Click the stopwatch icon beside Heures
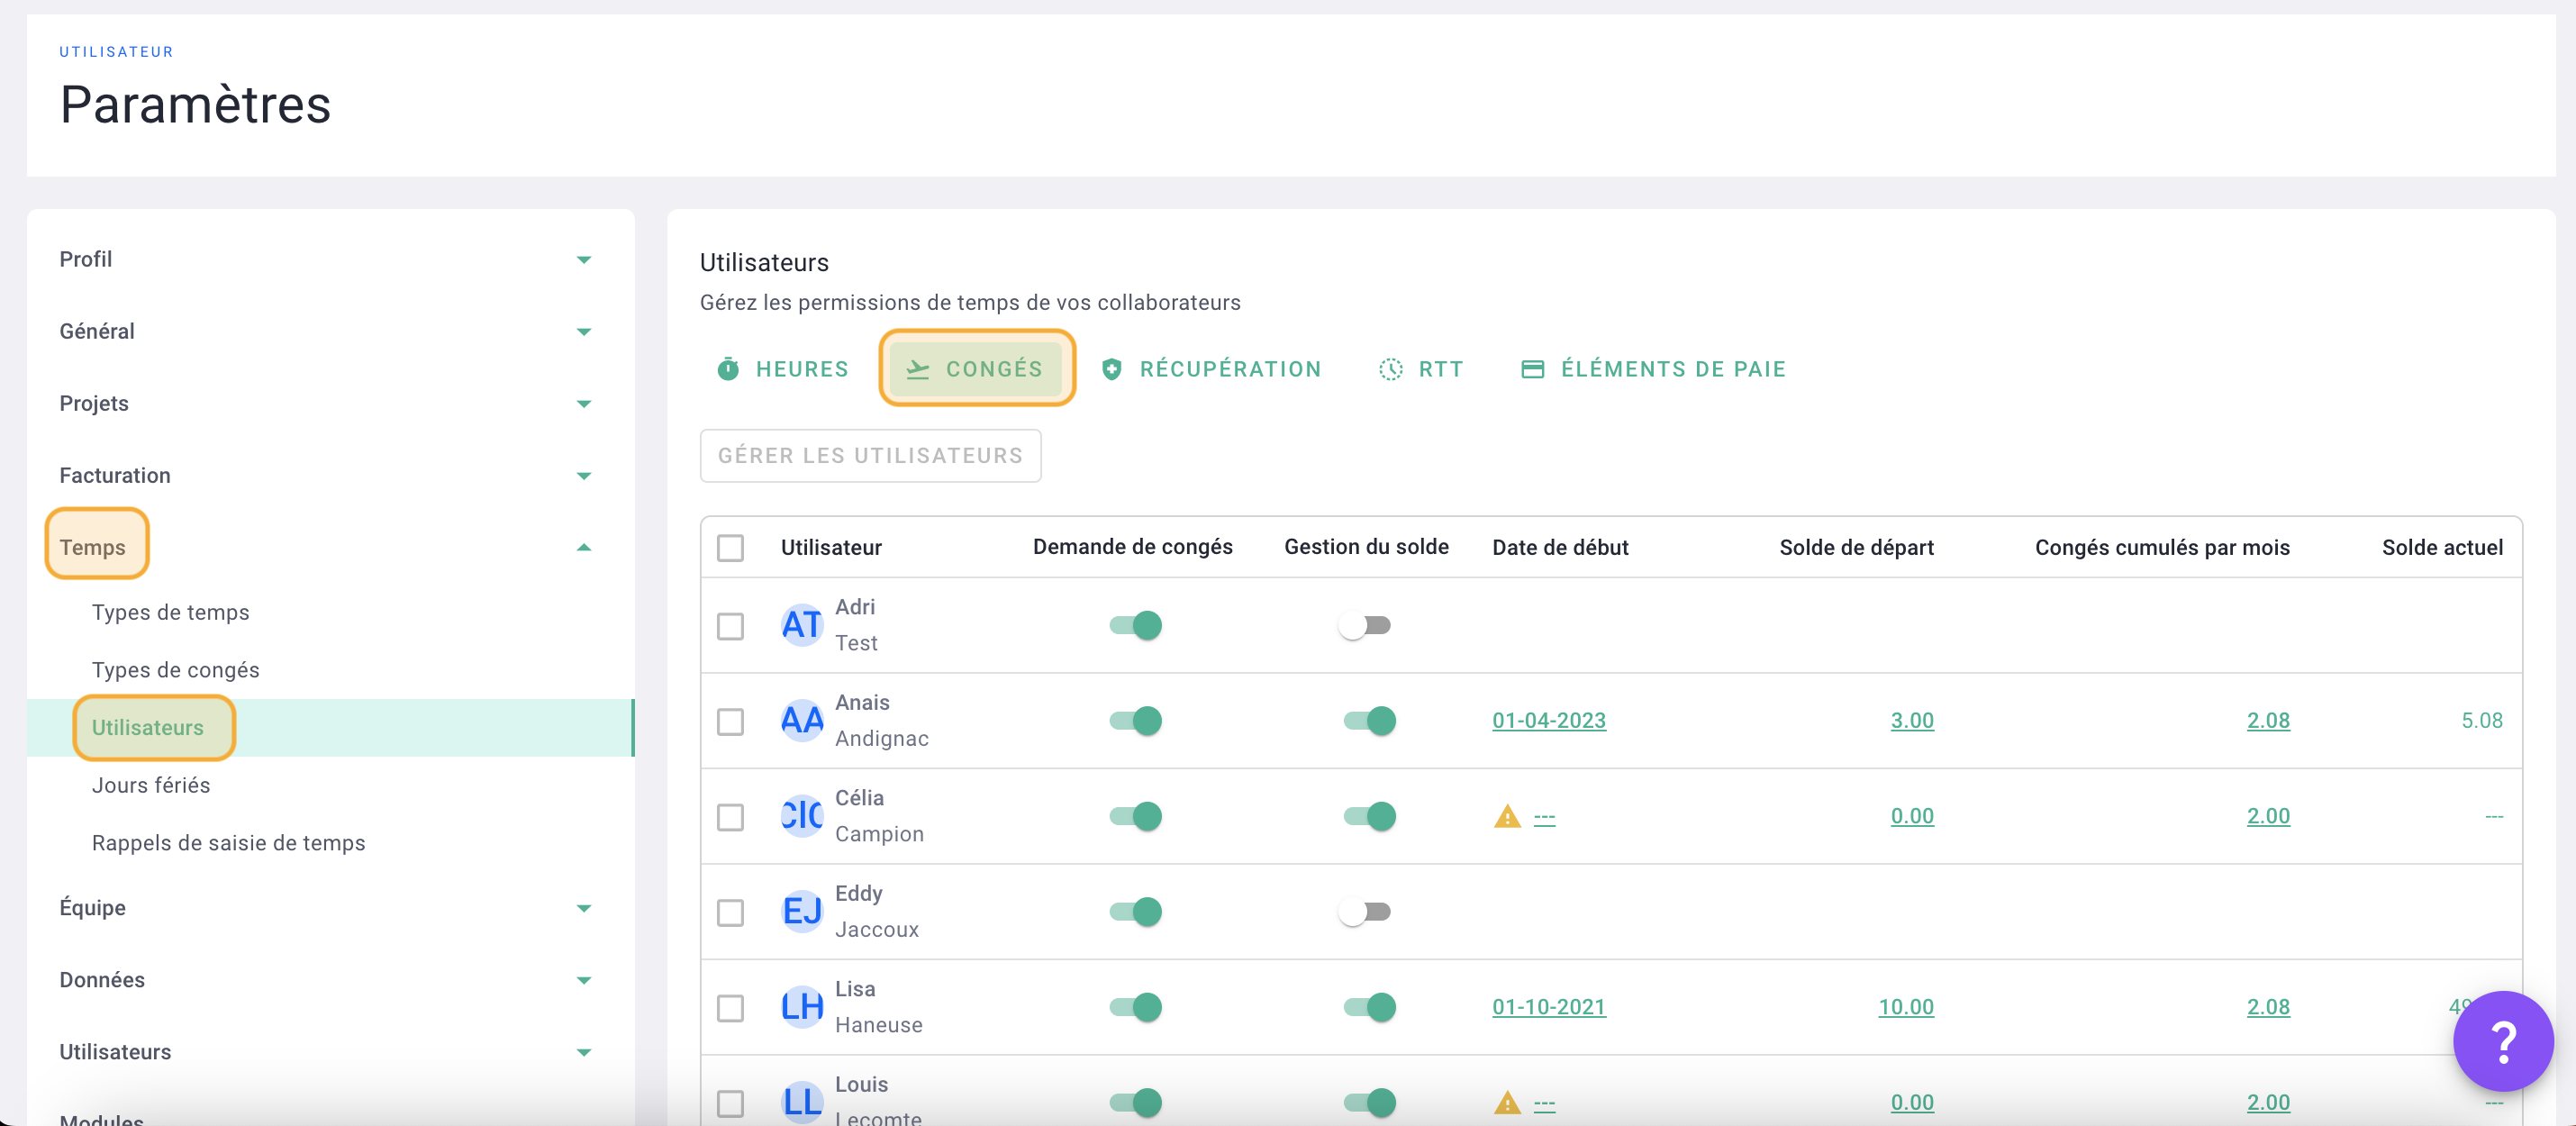Screen dimensions: 2576x1126 tap(728, 369)
